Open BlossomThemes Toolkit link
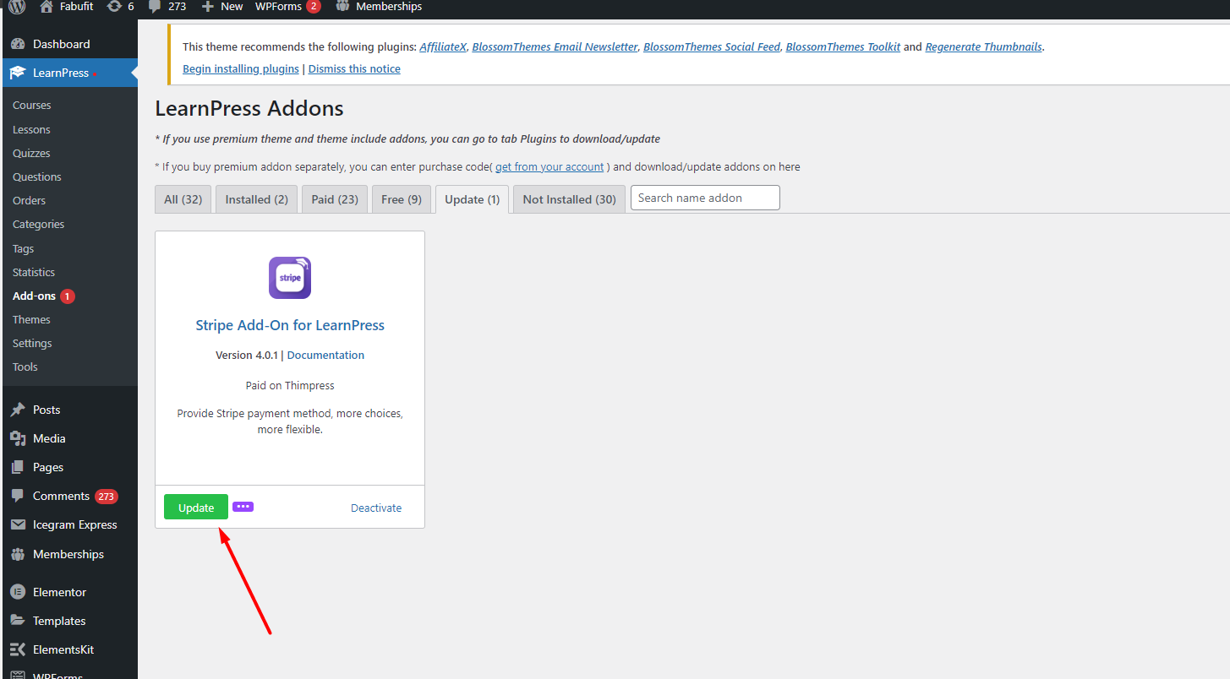Image resolution: width=1230 pixels, height=679 pixels. (843, 47)
